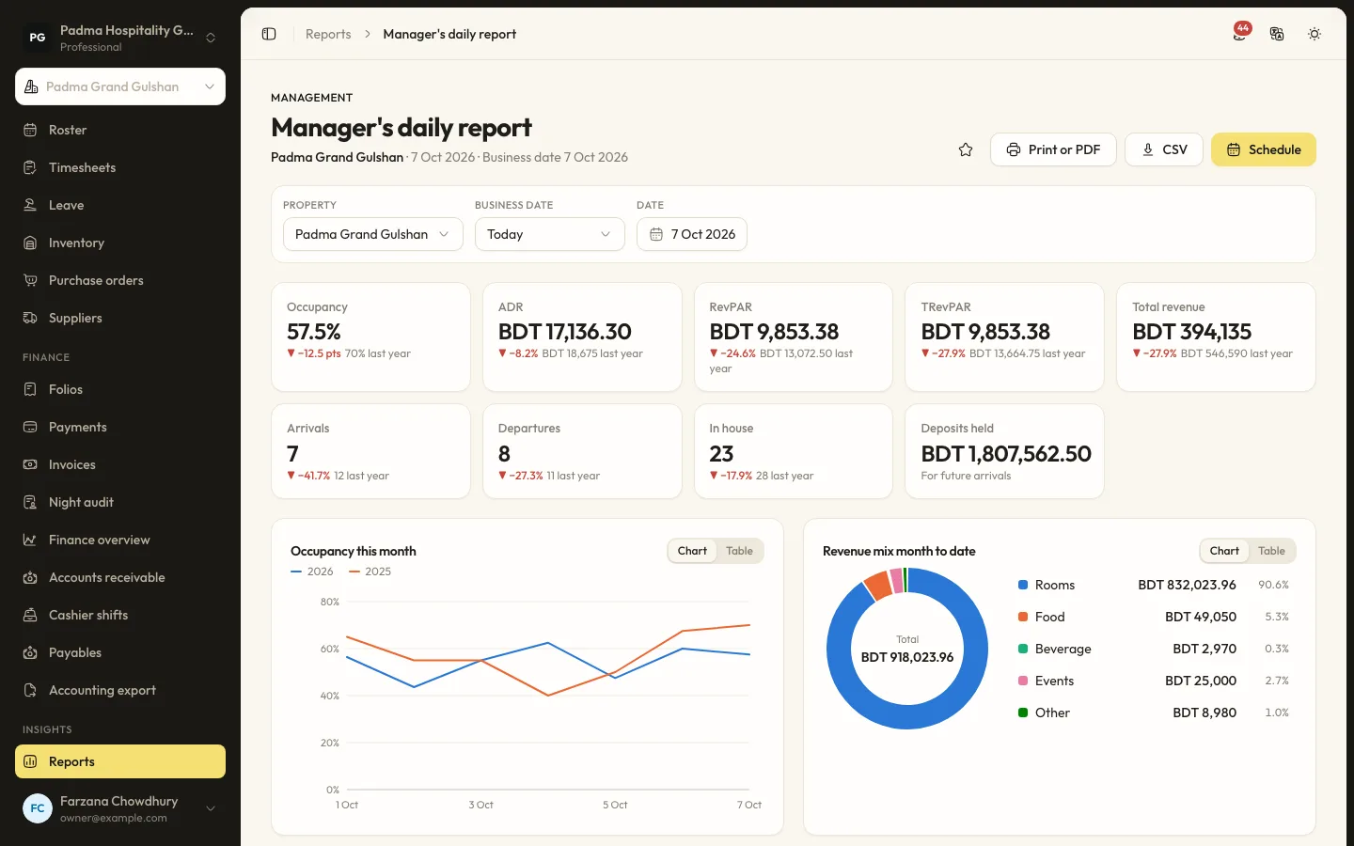
Task: Click the Accounting export file icon
Action: click(x=30, y=690)
